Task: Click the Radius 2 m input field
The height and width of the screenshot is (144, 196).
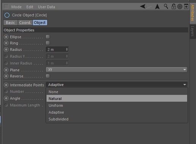Action: 57,50
